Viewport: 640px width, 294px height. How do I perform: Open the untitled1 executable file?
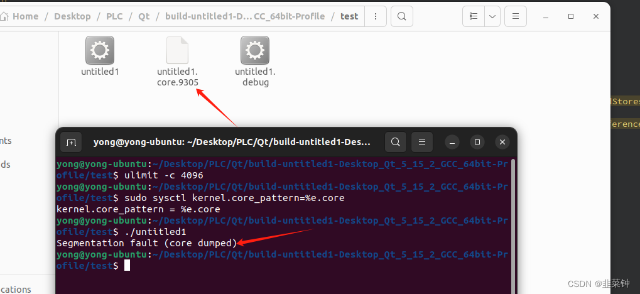pyautogui.click(x=100, y=56)
